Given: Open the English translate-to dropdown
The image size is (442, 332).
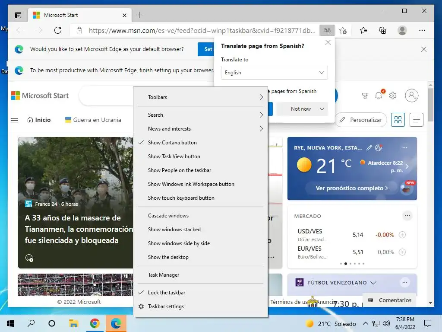Looking at the screenshot, I should point(274,73).
